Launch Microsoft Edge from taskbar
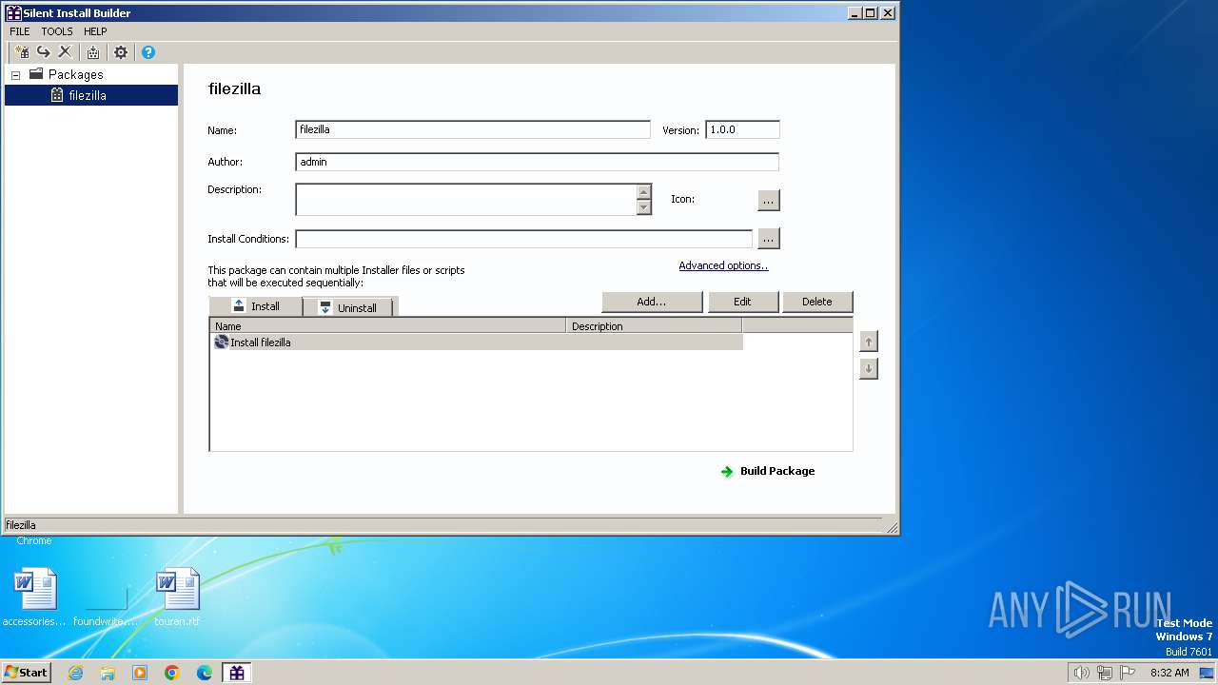This screenshot has height=685, width=1218. coord(205,673)
